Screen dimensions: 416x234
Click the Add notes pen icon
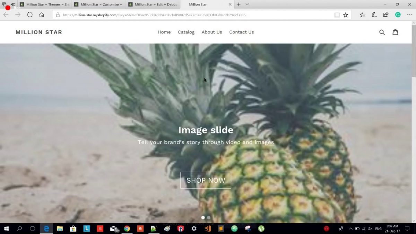374,15
